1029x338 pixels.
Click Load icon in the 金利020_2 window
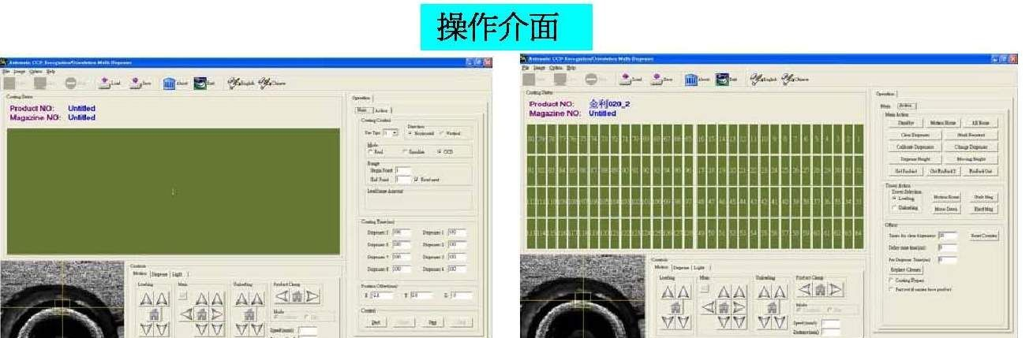click(630, 78)
